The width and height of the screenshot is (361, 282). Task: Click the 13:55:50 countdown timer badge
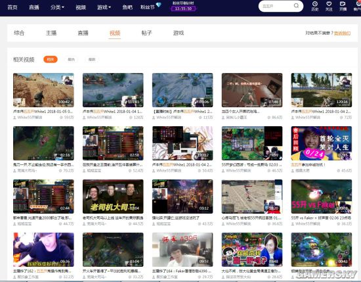tap(183, 9)
